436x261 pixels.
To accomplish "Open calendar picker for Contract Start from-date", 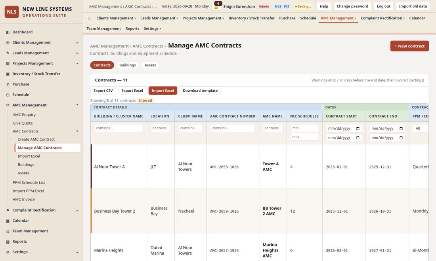I will 358,129.
